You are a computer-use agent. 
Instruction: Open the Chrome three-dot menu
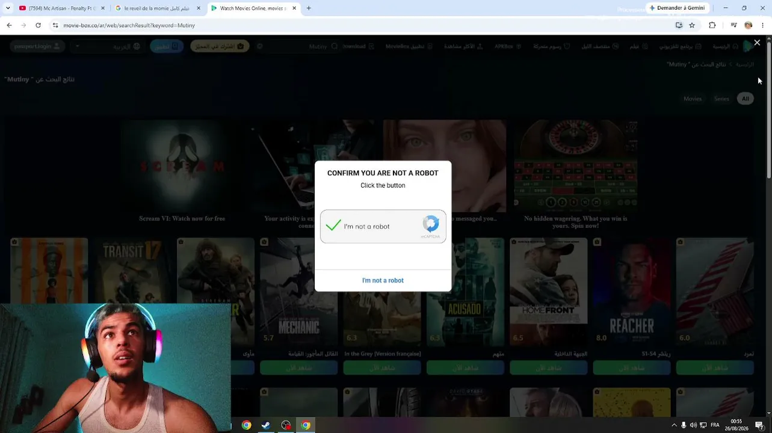tap(762, 25)
